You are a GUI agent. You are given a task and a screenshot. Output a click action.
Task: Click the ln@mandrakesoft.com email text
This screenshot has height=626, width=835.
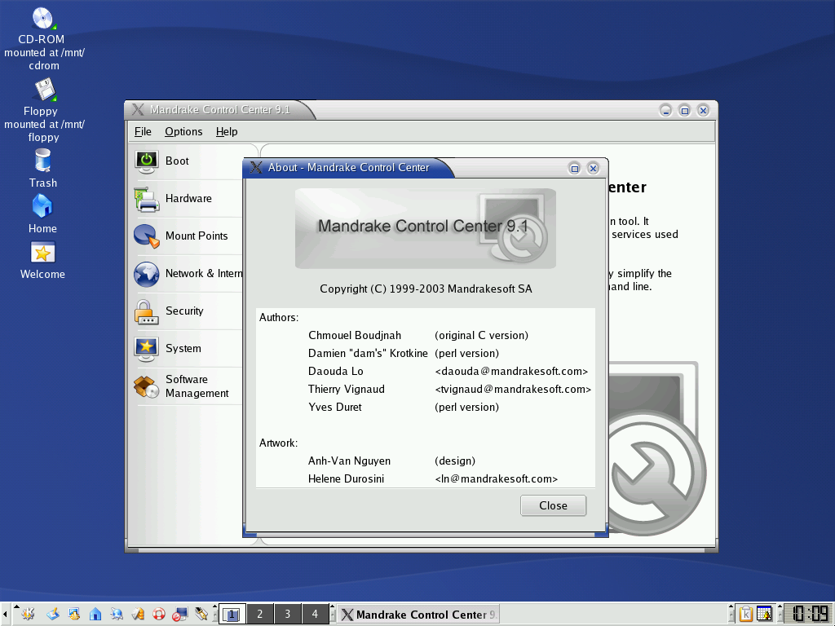coord(497,479)
